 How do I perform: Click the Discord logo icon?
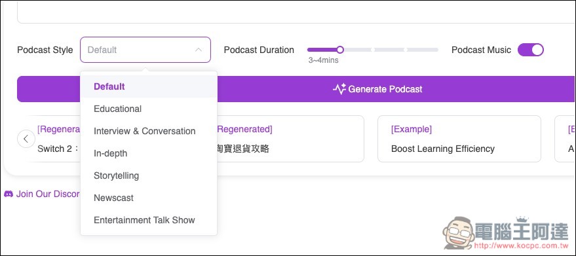coord(9,194)
